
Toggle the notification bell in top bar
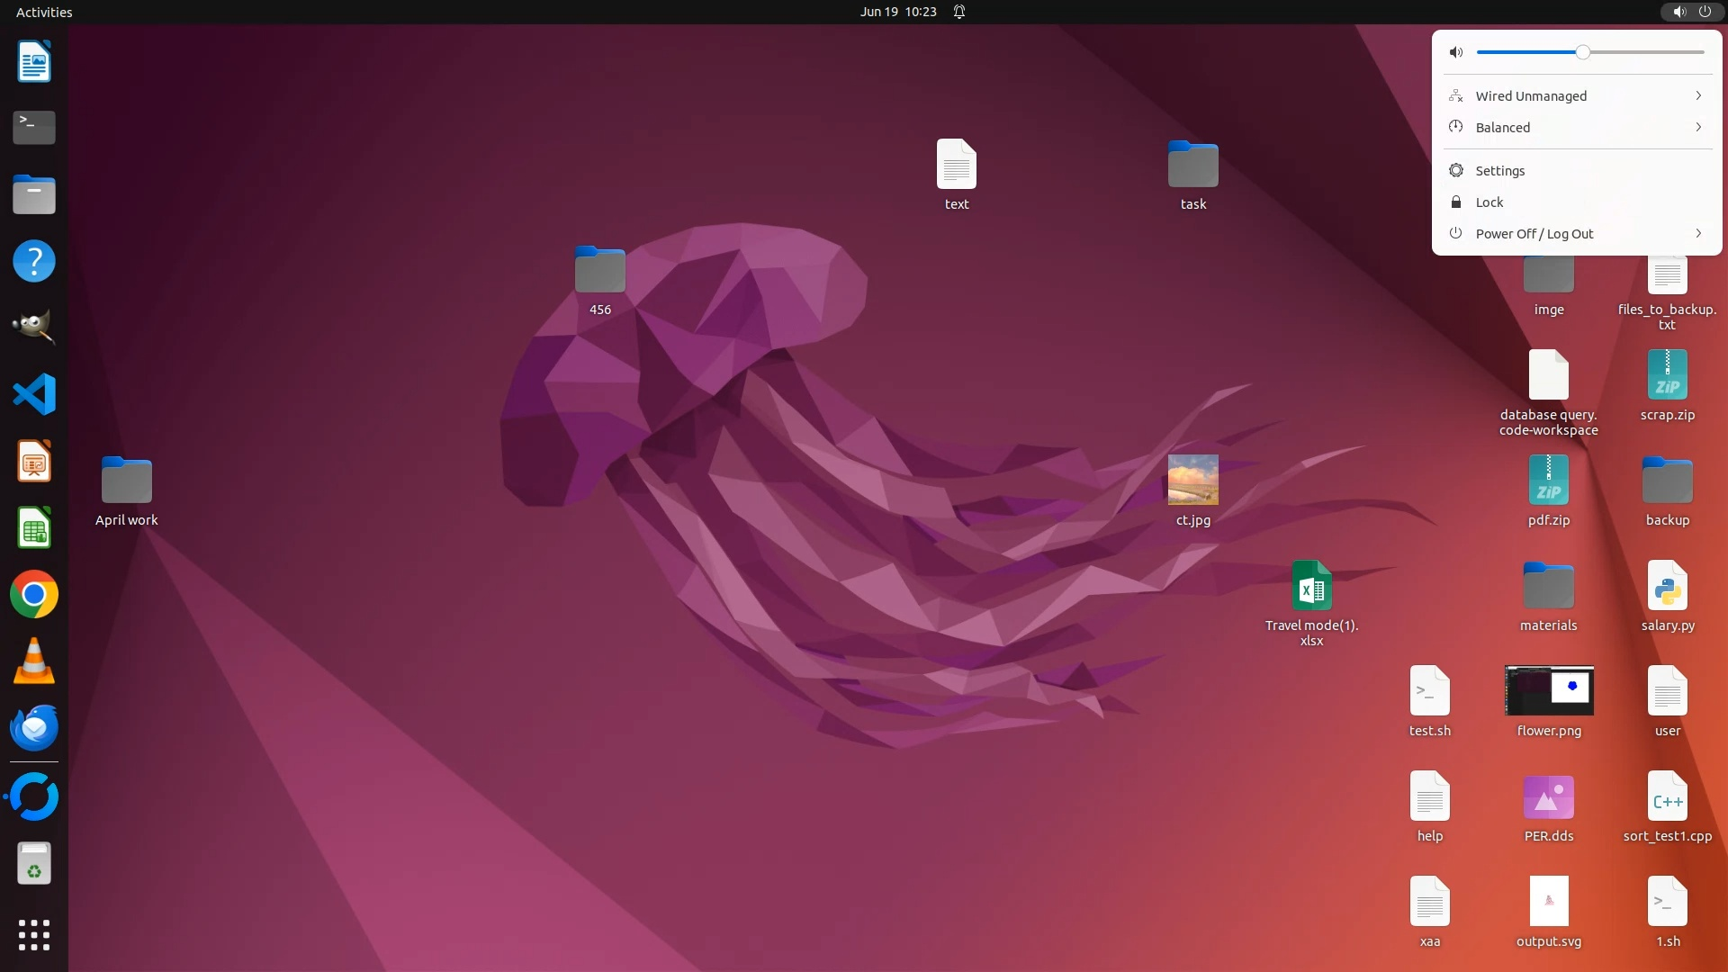[959, 12]
